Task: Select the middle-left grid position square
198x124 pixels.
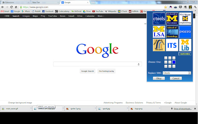Action: [x=166, y=62]
